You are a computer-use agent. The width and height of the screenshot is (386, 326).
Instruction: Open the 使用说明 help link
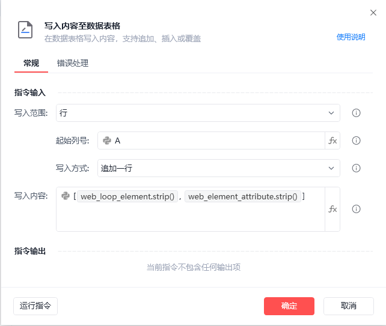pos(351,37)
